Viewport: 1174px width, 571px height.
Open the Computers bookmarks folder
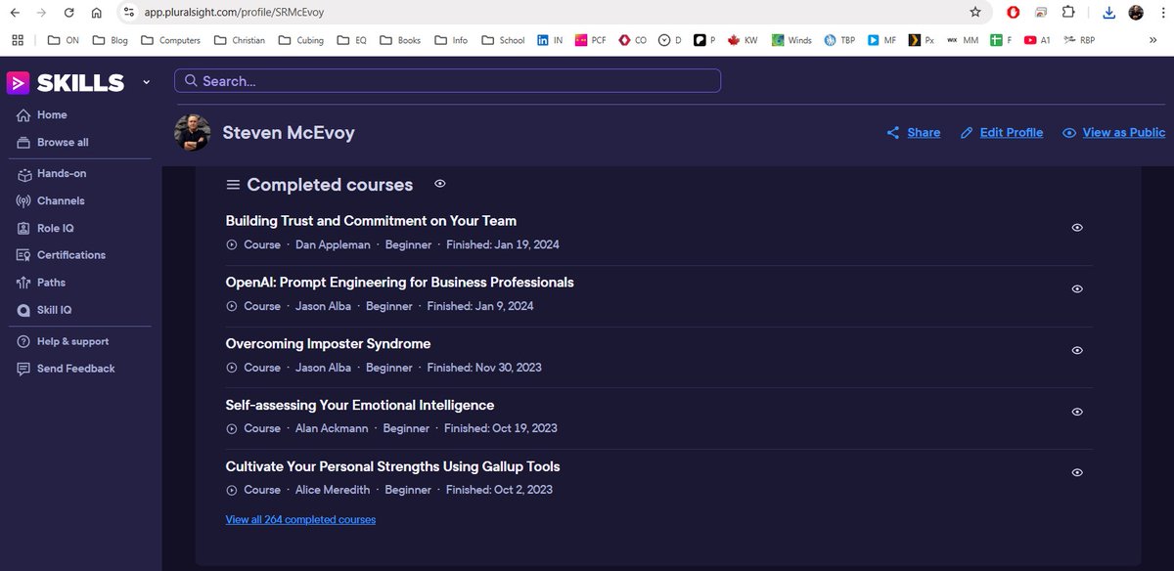[x=170, y=40]
